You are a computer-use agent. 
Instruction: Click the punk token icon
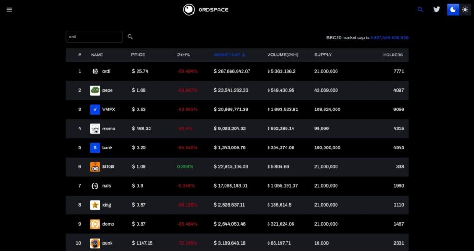pyautogui.click(x=95, y=243)
